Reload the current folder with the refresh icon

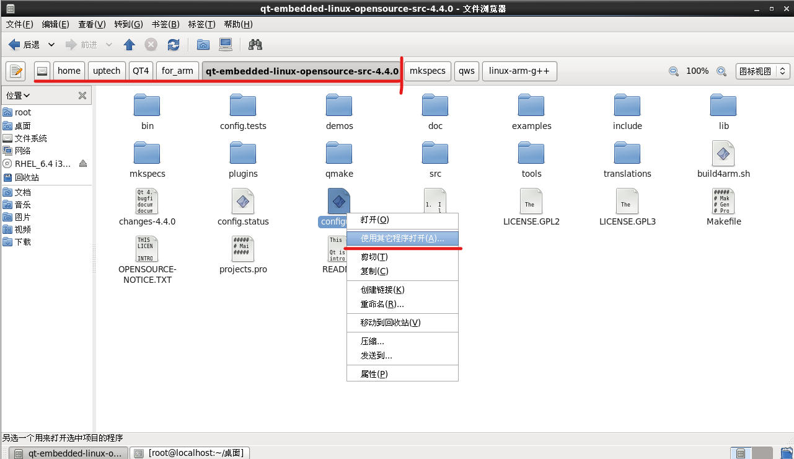(174, 45)
